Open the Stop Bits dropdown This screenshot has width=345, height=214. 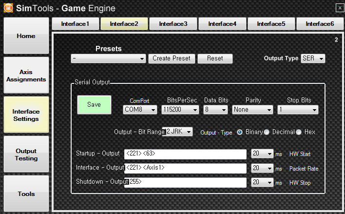tap(298, 110)
